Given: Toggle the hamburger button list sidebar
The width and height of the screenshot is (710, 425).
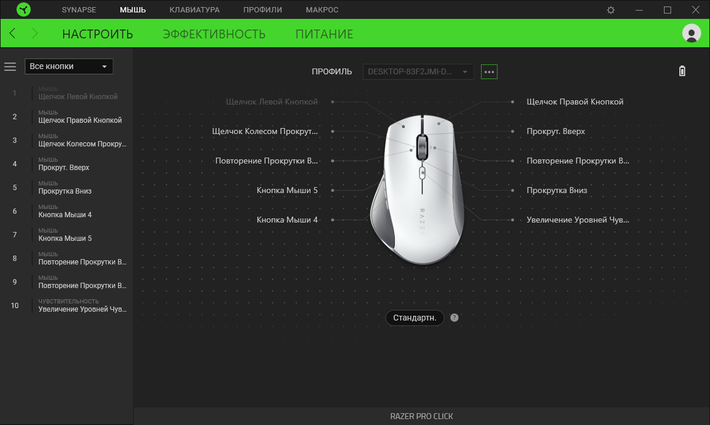Looking at the screenshot, I should tap(10, 67).
